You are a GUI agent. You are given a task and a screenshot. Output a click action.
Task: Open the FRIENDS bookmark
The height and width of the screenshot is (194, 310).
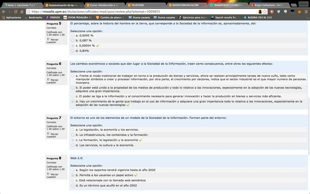pyautogui.click(x=53, y=17)
